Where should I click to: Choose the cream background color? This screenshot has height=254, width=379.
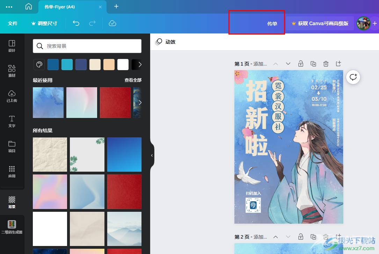point(95,65)
